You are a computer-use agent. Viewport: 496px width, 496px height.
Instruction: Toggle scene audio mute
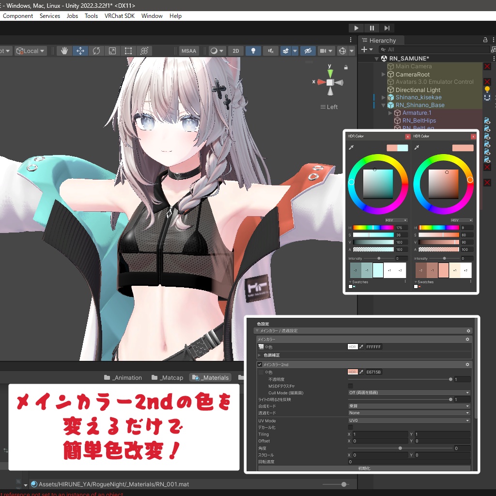point(271,51)
